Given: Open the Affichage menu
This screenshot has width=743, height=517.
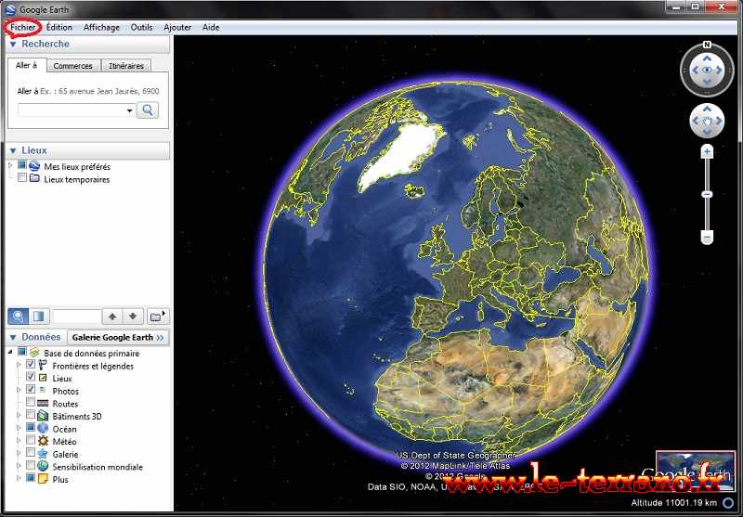Looking at the screenshot, I should tap(101, 28).
